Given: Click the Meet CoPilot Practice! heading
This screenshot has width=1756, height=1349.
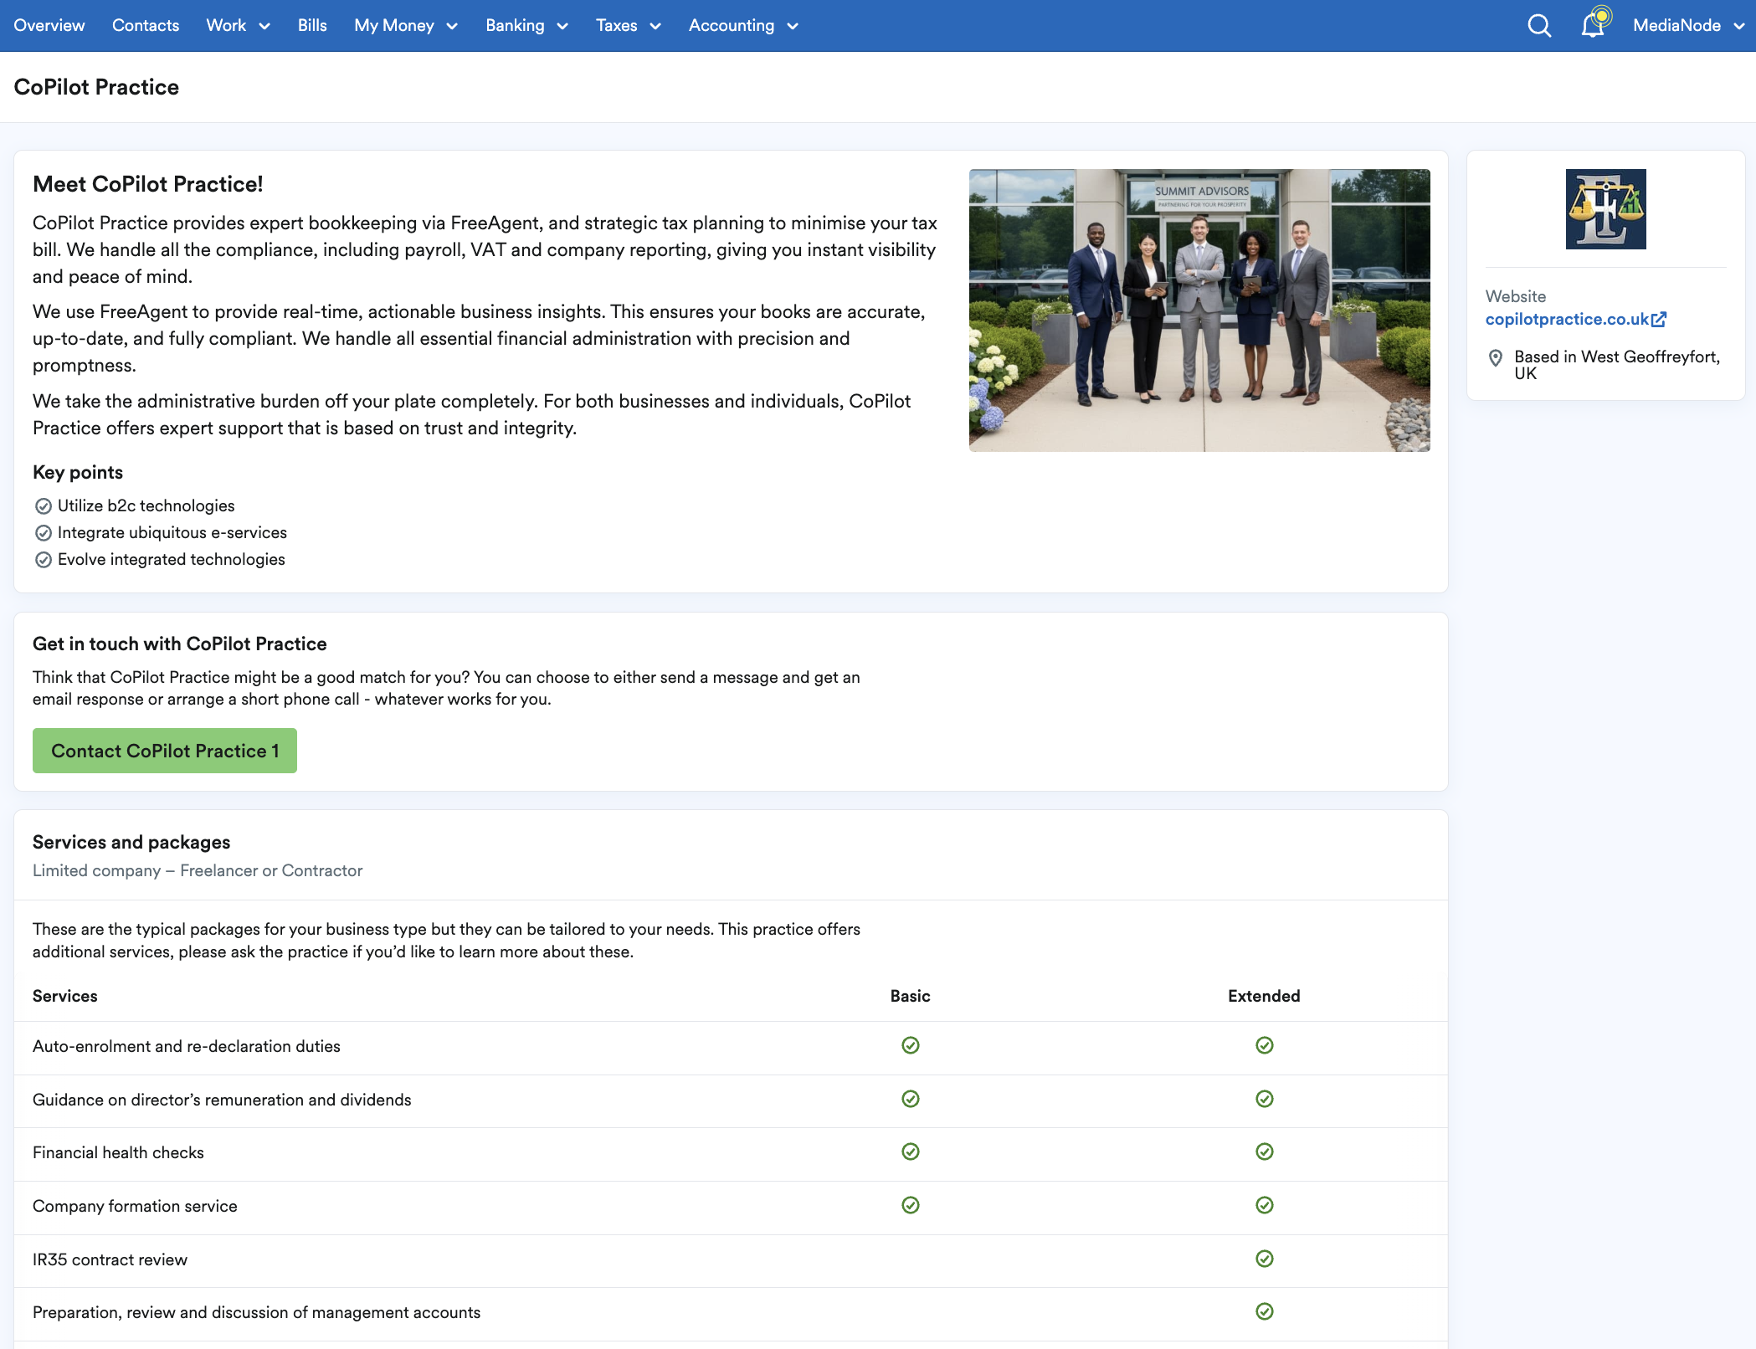Looking at the screenshot, I should click(148, 184).
